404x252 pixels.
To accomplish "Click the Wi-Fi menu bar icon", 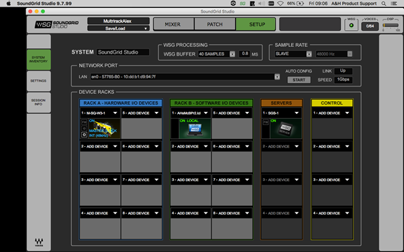I will 281,3.
